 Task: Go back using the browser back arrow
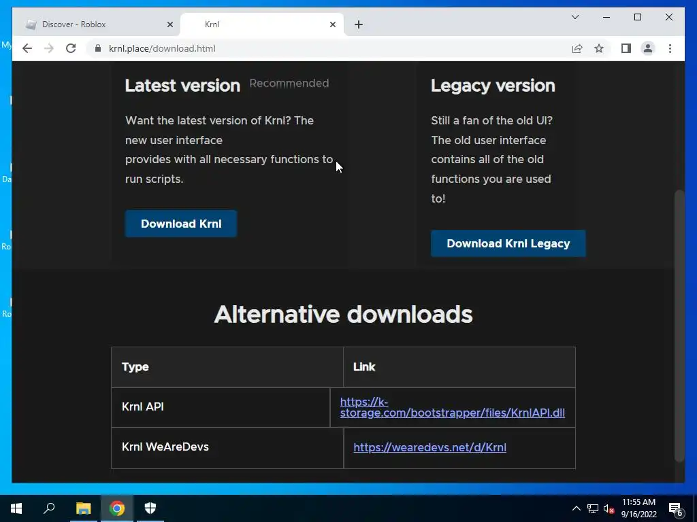(x=27, y=48)
